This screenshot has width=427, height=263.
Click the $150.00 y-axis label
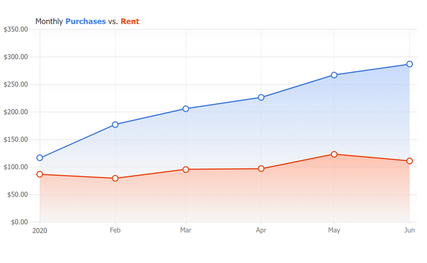15,139
